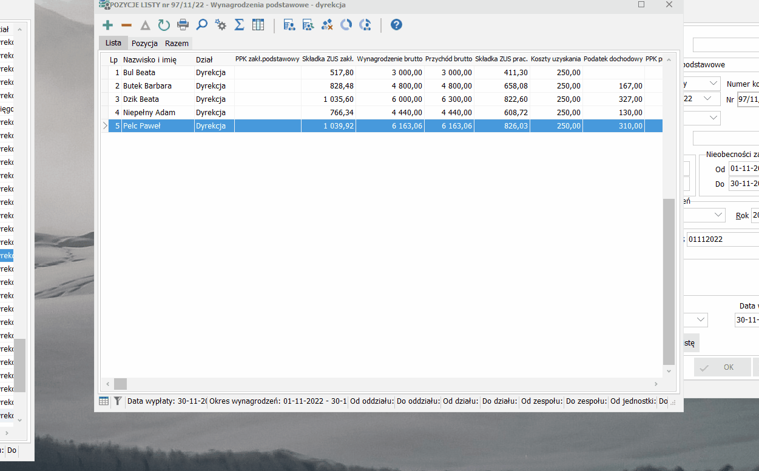Click the Koszty uzyskania column header
The height and width of the screenshot is (471, 759).
[x=556, y=59]
